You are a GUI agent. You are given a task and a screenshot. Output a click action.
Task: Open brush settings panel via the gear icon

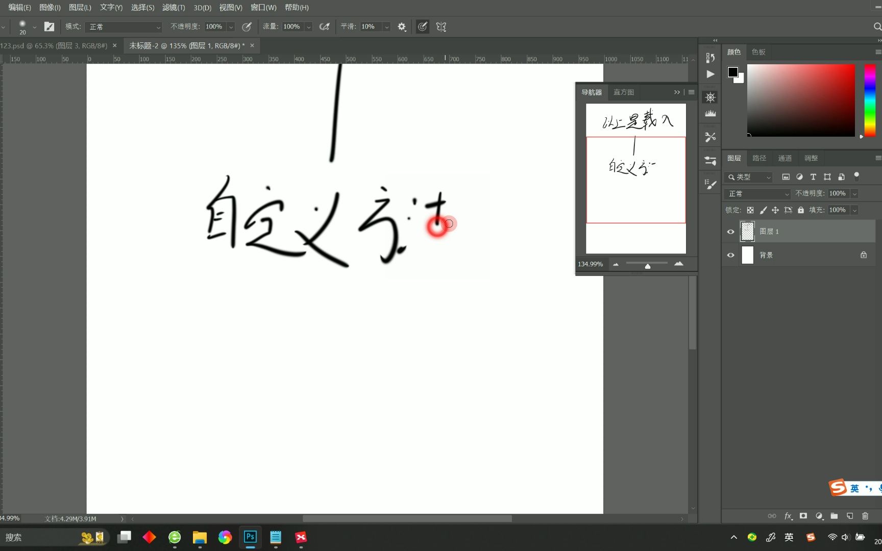(x=402, y=27)
